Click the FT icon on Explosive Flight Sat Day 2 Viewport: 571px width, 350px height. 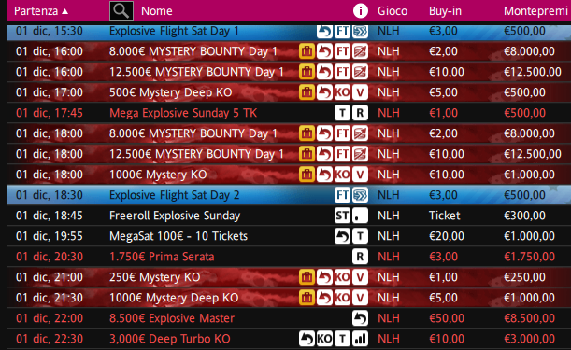pos(342,195)
